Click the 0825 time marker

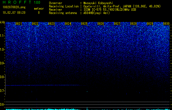(x=84, y=24)
